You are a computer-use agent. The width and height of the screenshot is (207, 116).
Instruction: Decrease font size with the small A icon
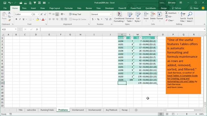tap(45, 14)
